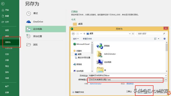
Task: Open the 家庭组 item in file list
Action: (x=103, y=46)
